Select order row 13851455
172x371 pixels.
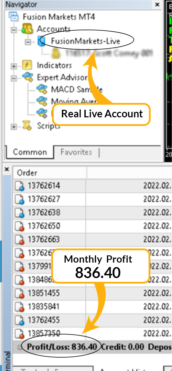pyautogui.click(x=92, y=293)
